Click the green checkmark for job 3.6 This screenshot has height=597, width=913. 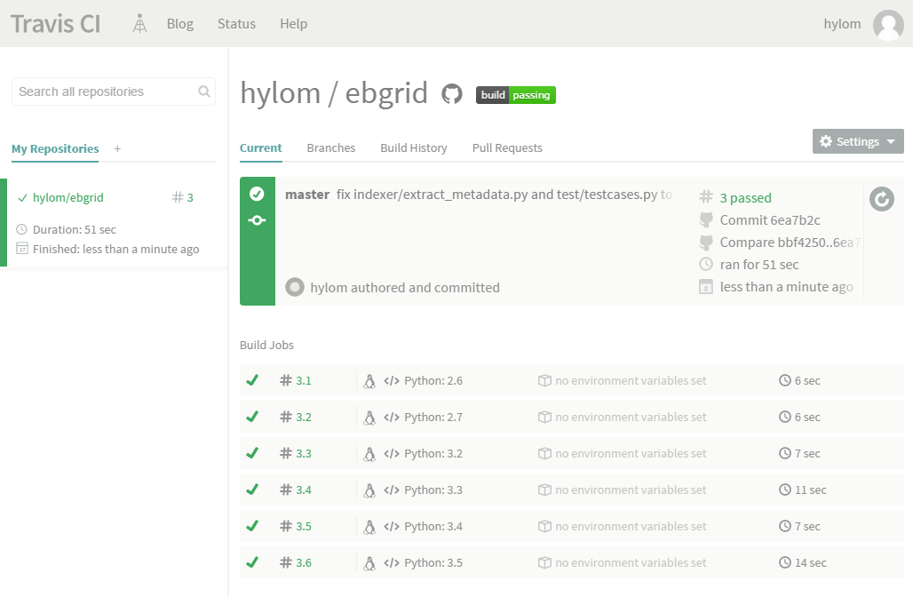pyautogui.click(x=252, y=562)
